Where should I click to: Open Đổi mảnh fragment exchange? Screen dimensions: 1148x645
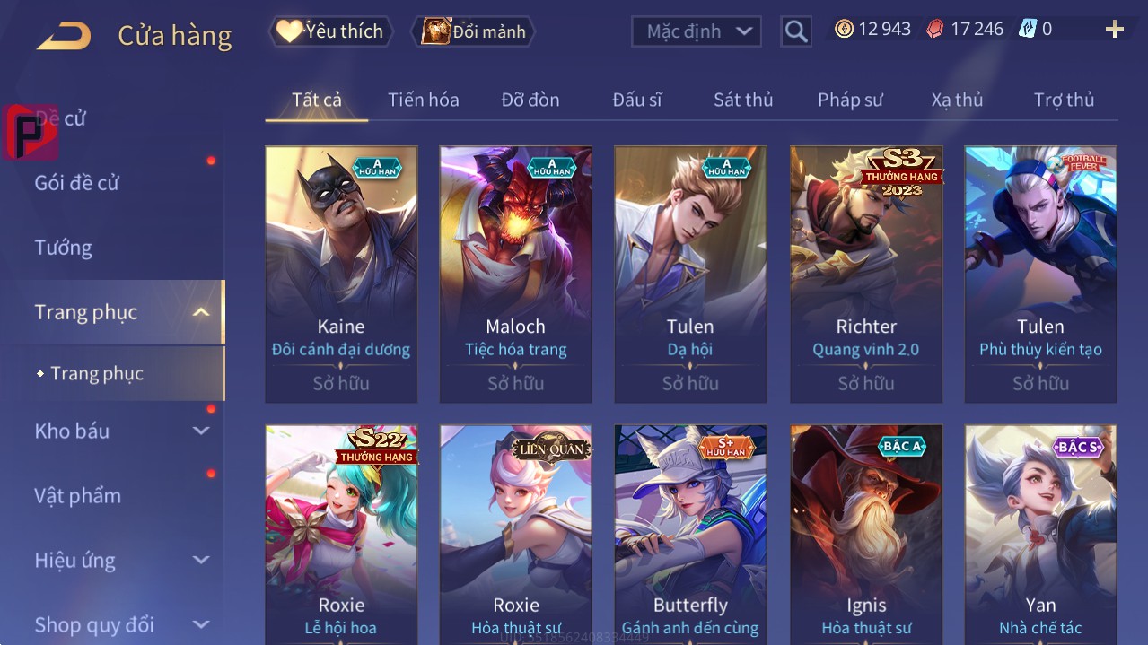tap(473, 31)
